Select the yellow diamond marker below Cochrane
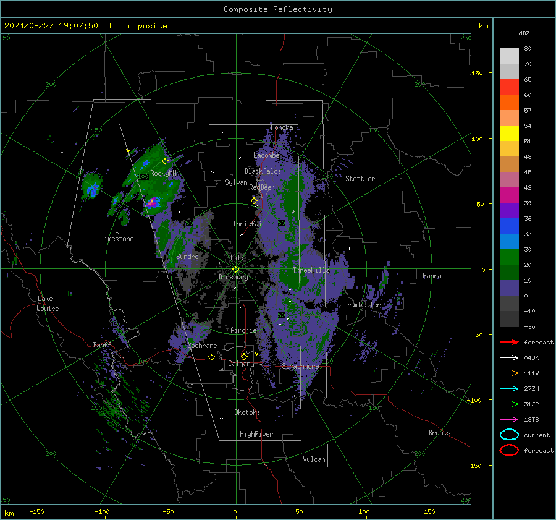556x520 pixels. [212, 357]
